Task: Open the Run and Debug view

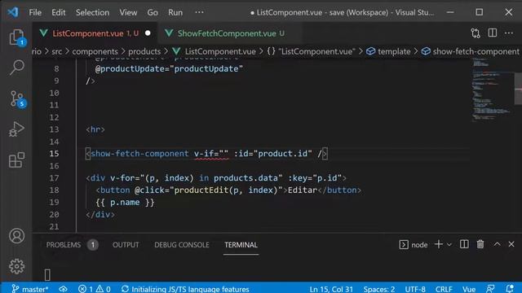Action: pos(16,129)
